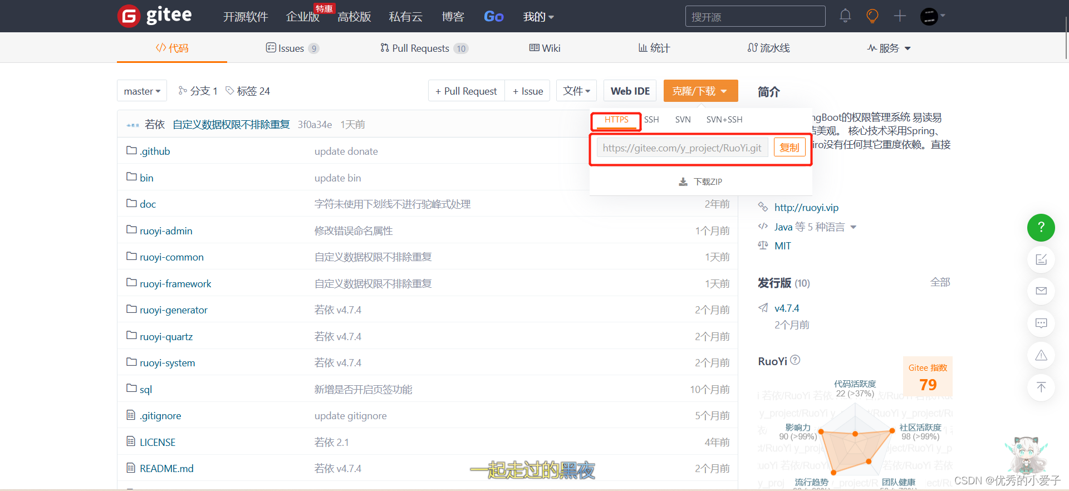Click the + Issue button
The height and width of the screenshot is (491, 1069).
click(x=528, y=91)
